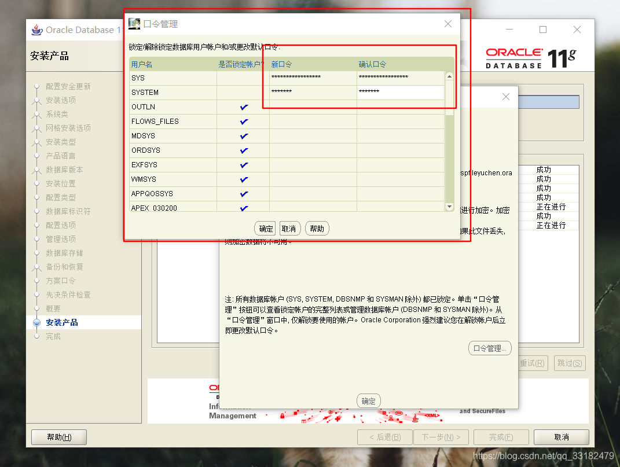
Task: Select 安装类型 step in sidebar
Action: tap(61, 142)
